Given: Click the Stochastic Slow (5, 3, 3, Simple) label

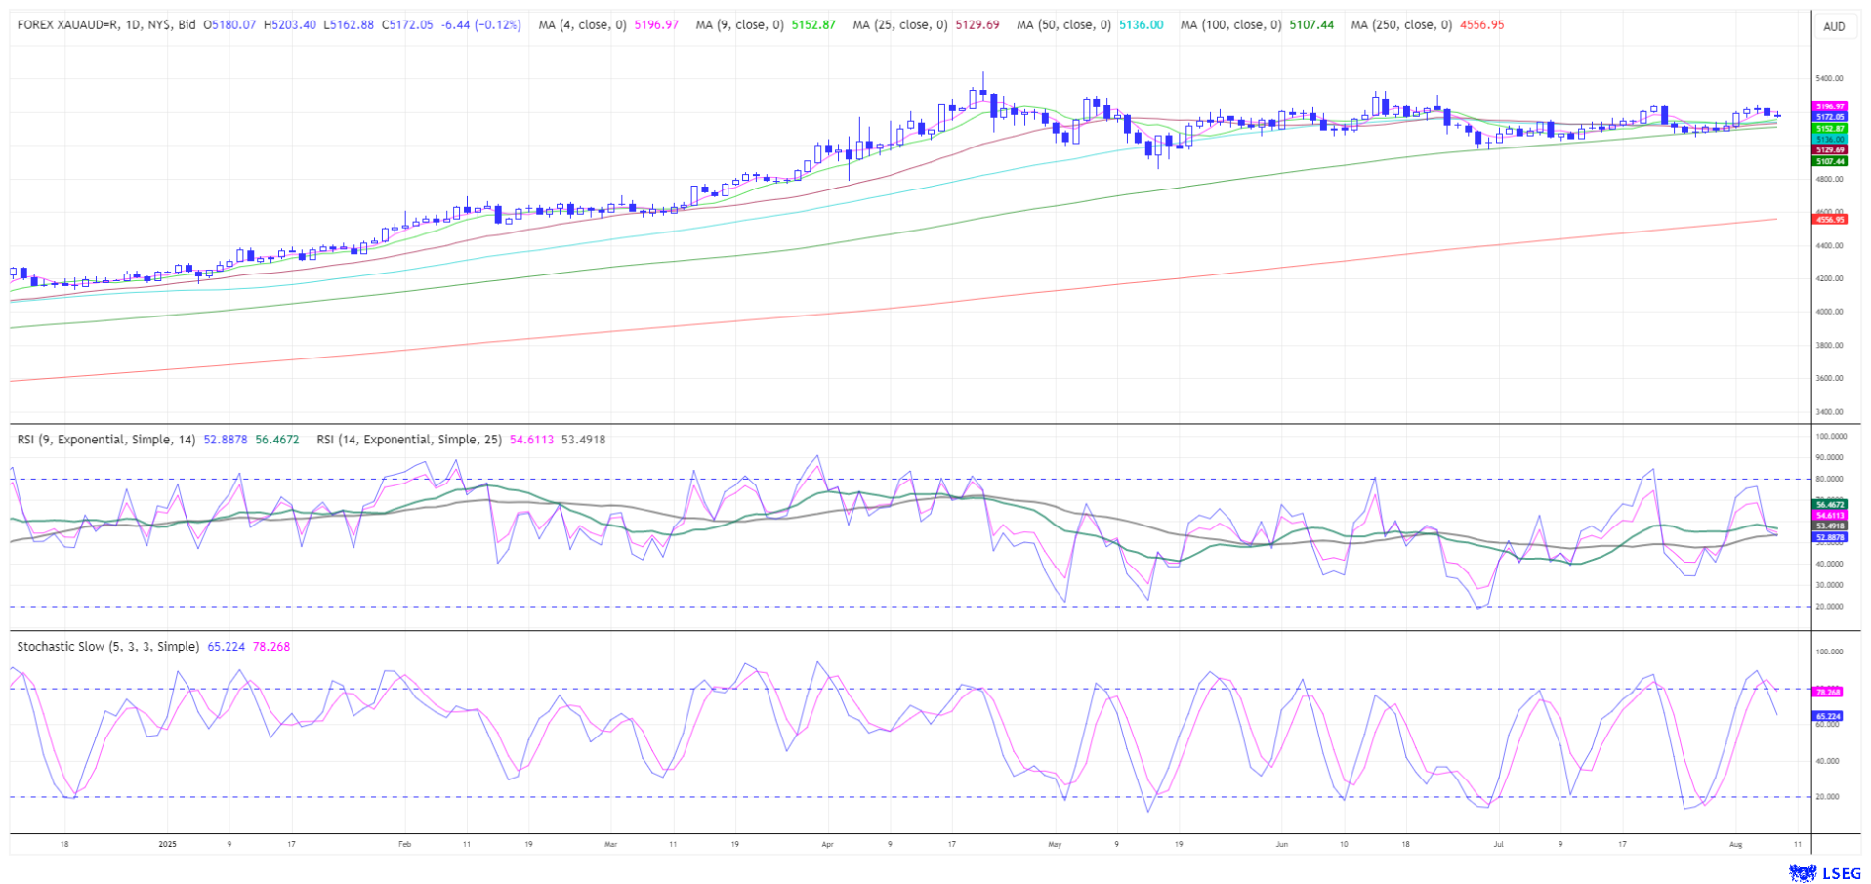Looking at the screenshot, I should pos(107,647).
